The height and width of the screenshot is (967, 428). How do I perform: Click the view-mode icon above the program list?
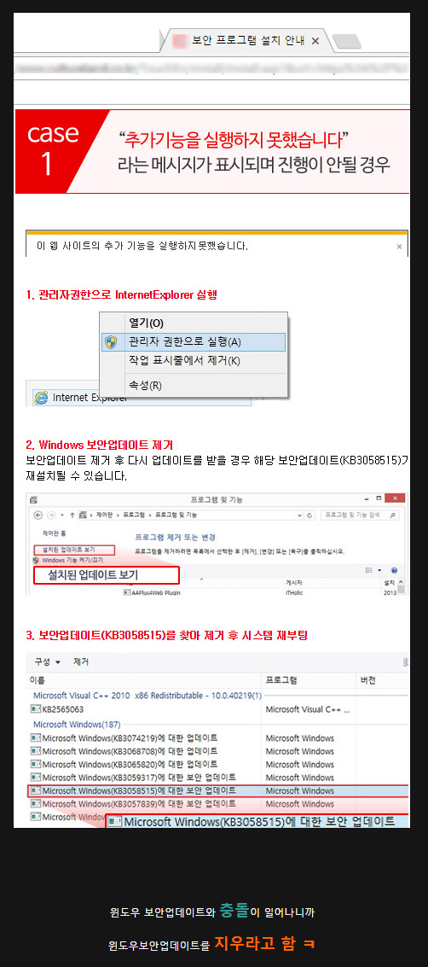pos(369,570)
